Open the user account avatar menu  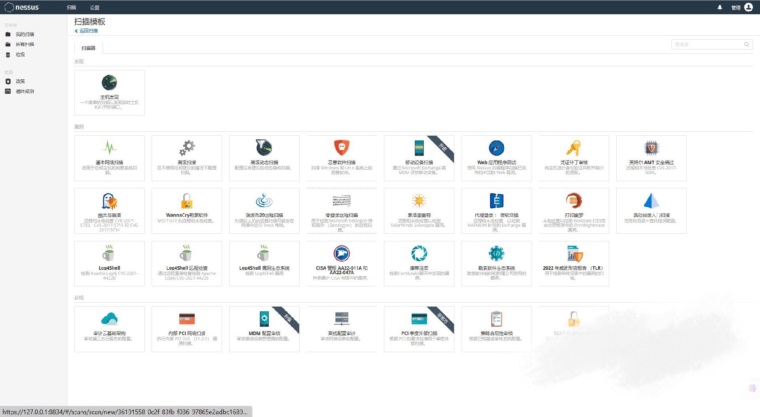click(x=749, y=7)
